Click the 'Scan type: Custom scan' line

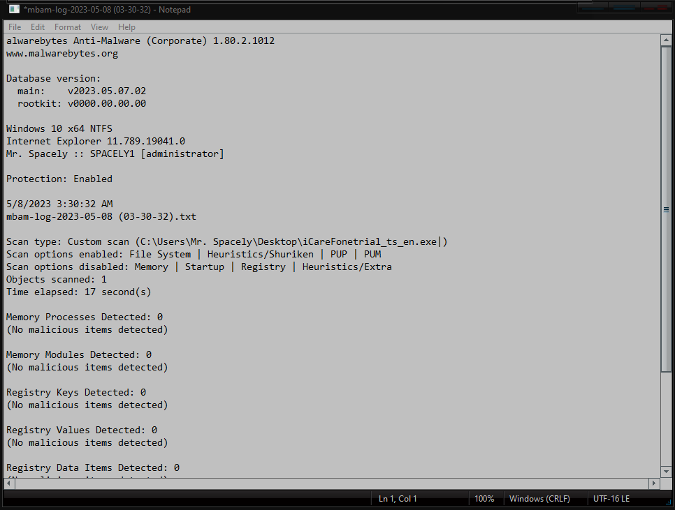[x=227, y=242]
